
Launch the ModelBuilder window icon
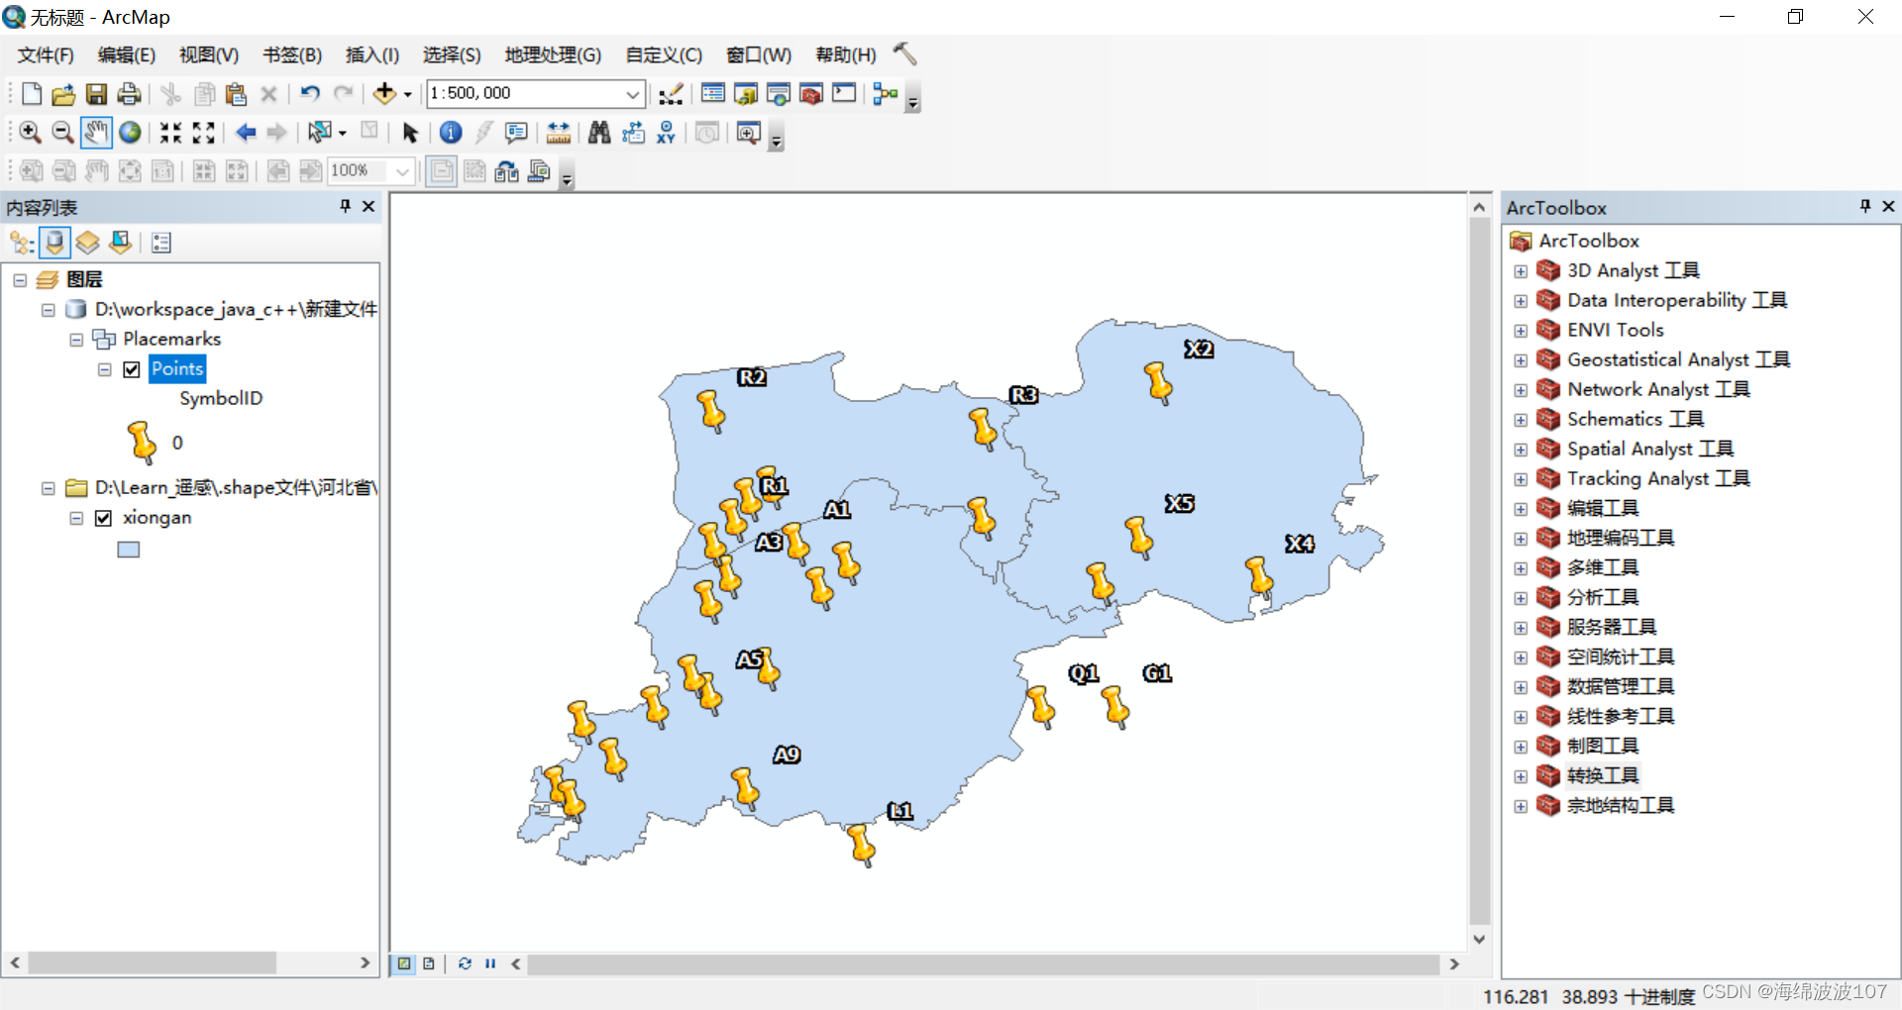tap(886, 94)
